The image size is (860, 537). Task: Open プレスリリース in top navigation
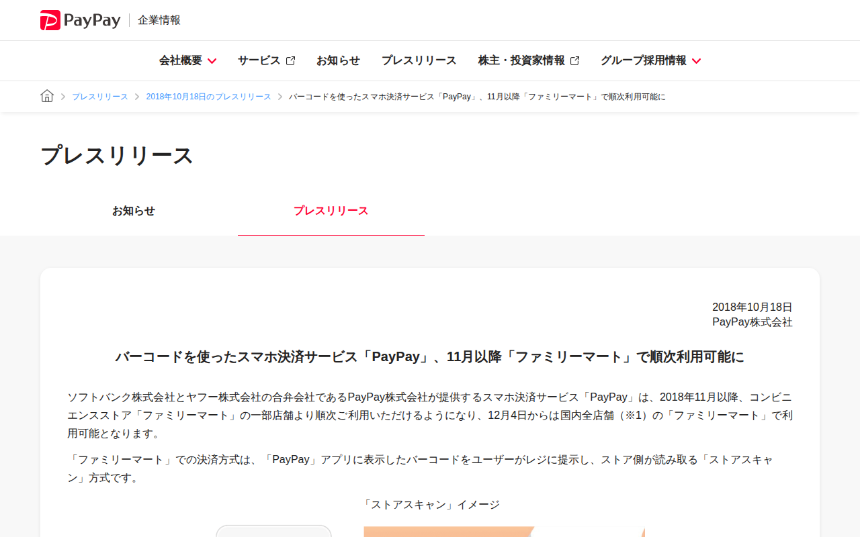tap(419, 60)
